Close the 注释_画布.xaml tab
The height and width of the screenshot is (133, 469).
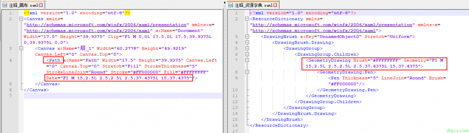click(40, 5)
